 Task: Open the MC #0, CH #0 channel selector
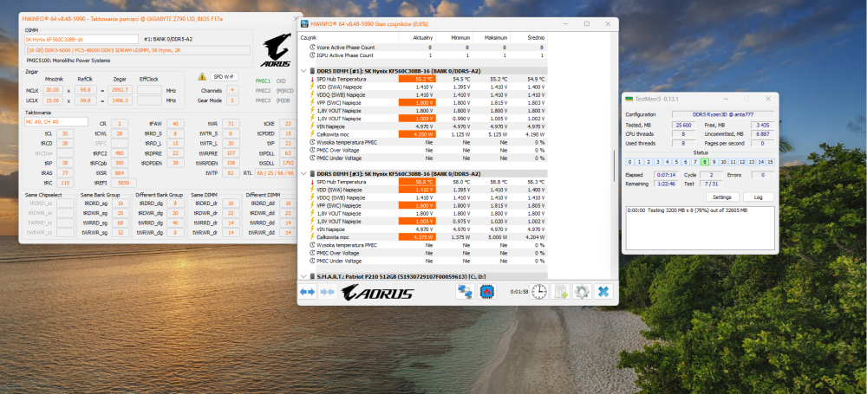[x=55, y=121]
